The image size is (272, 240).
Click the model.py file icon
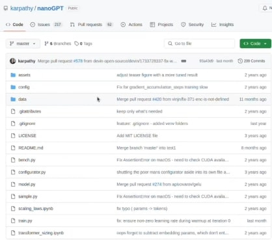(13, 184)
